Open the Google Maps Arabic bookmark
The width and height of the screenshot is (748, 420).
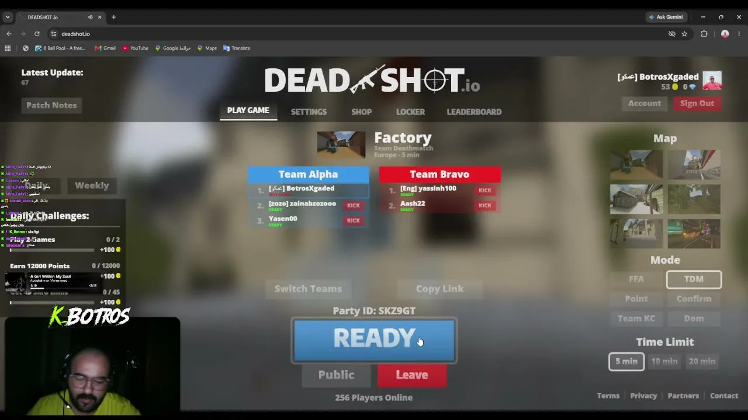coord(172,48)
